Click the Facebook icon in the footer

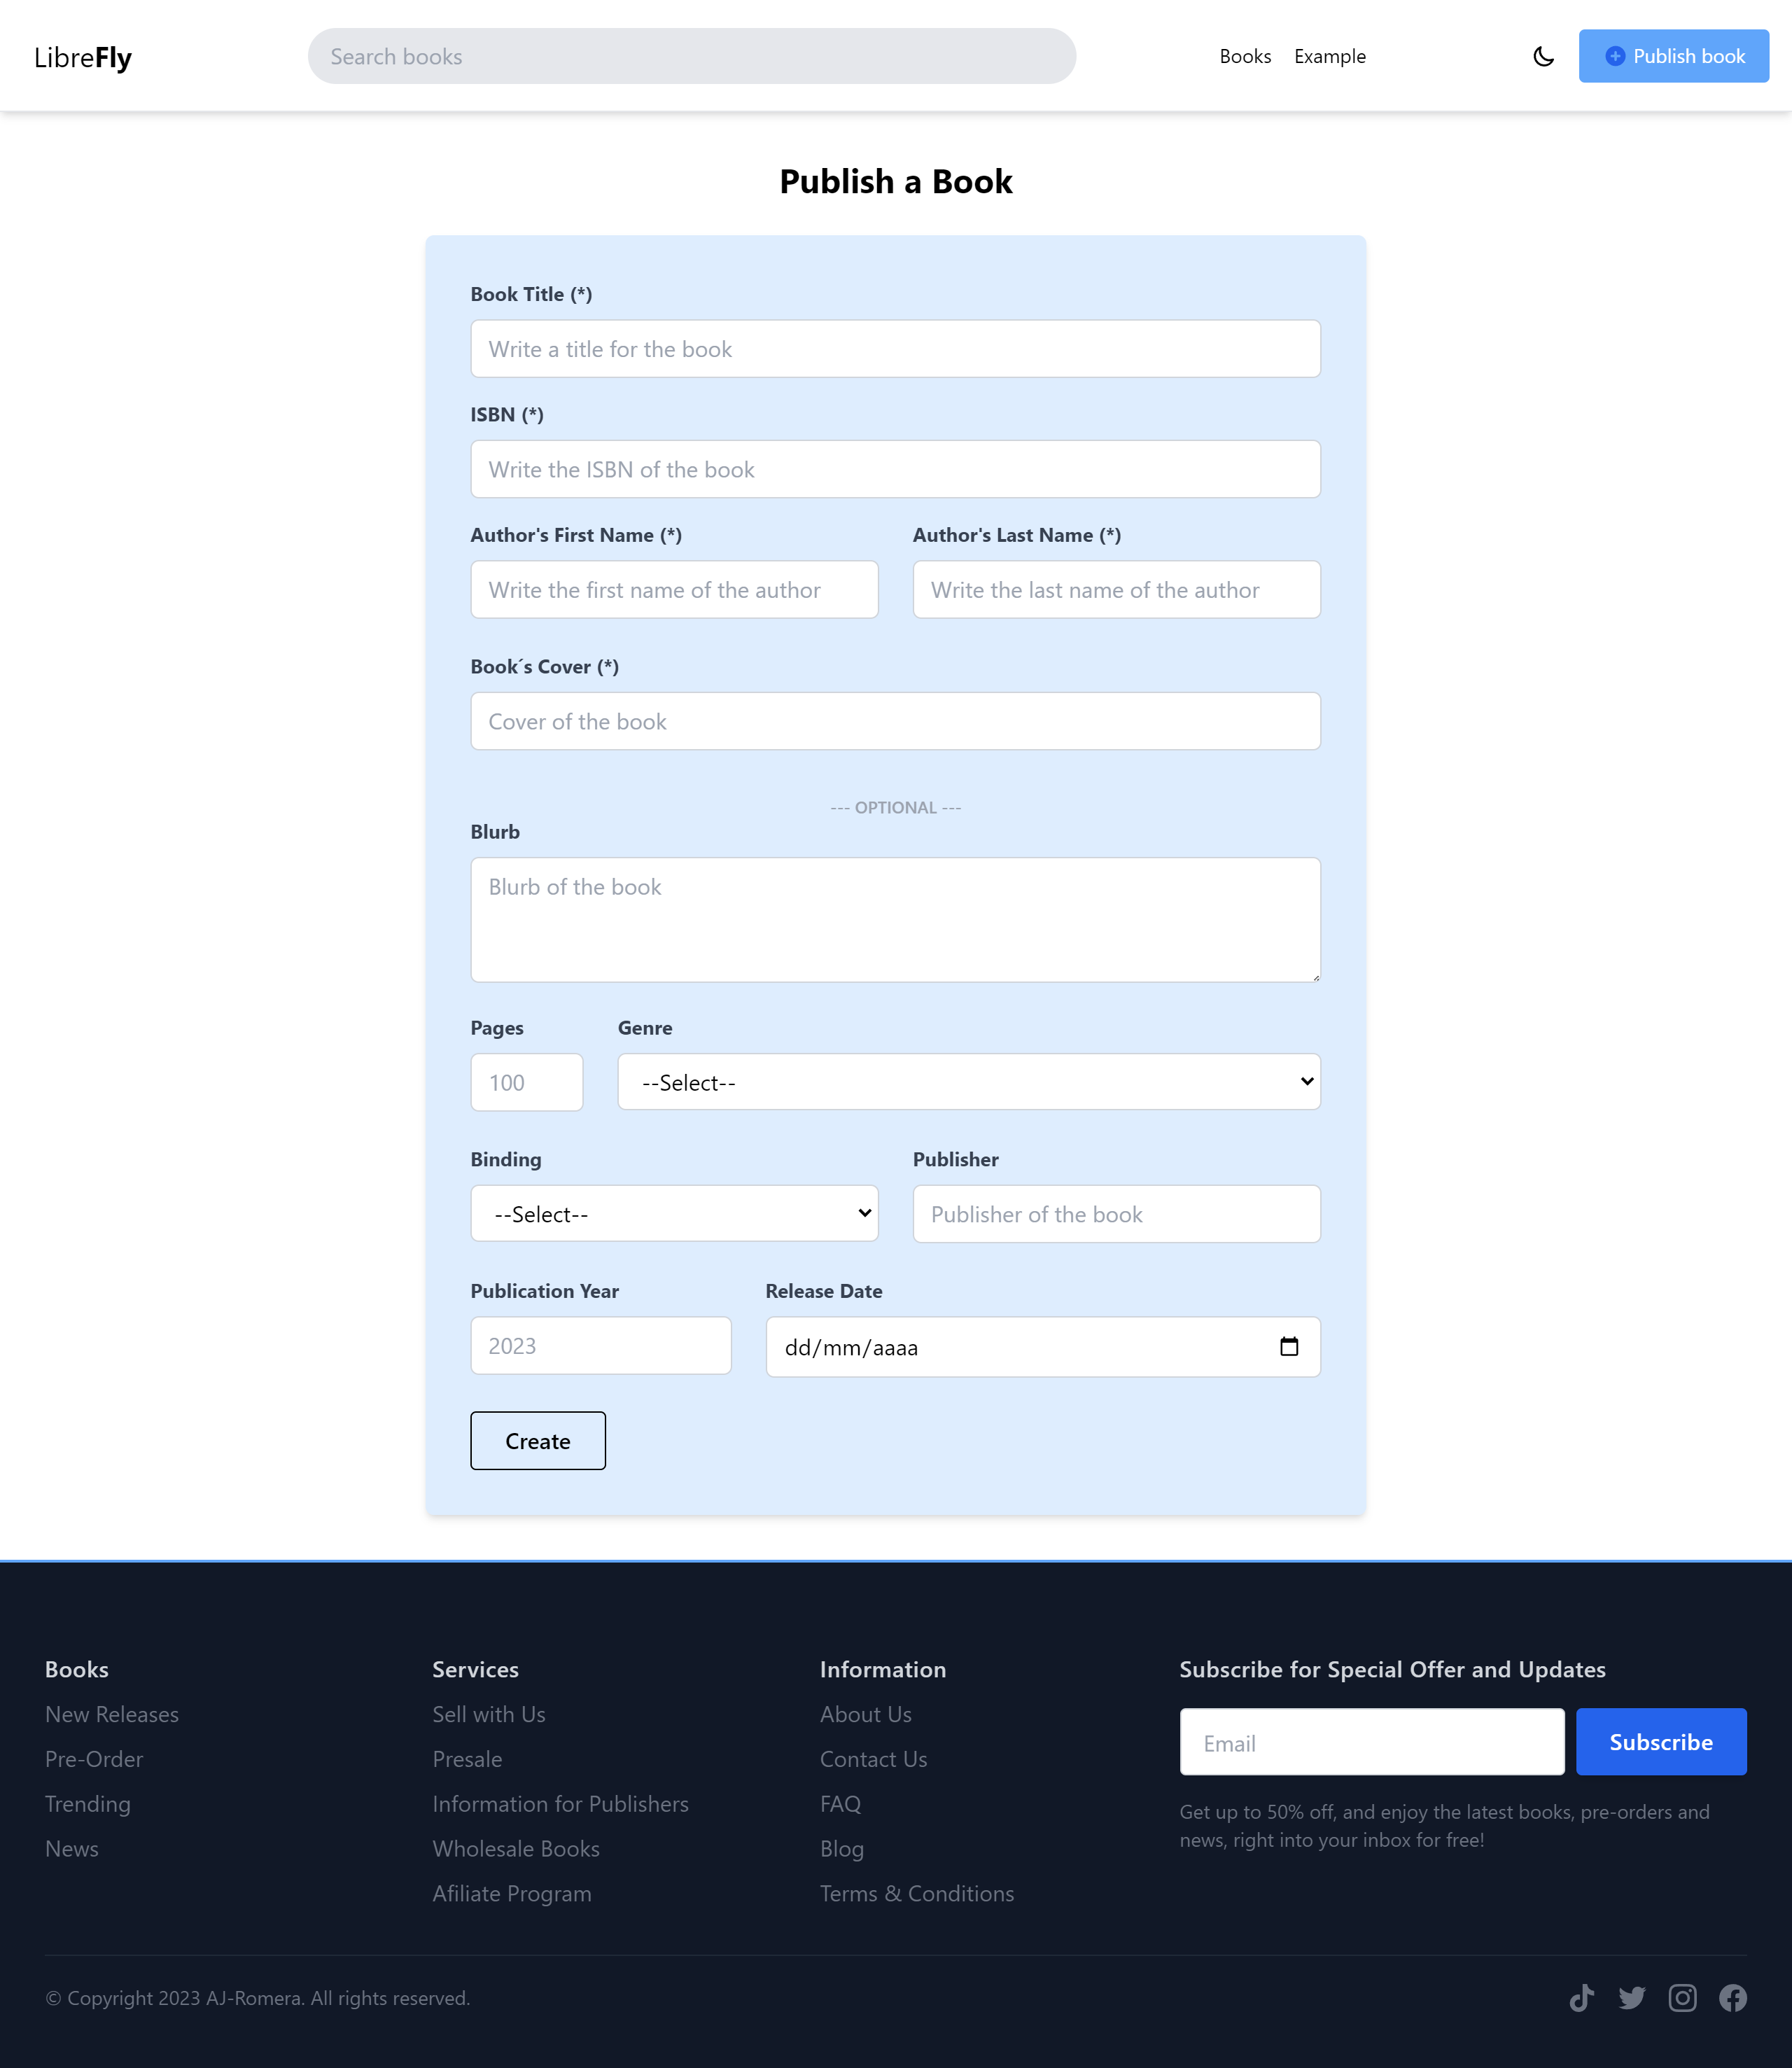coord(1733,1997)
